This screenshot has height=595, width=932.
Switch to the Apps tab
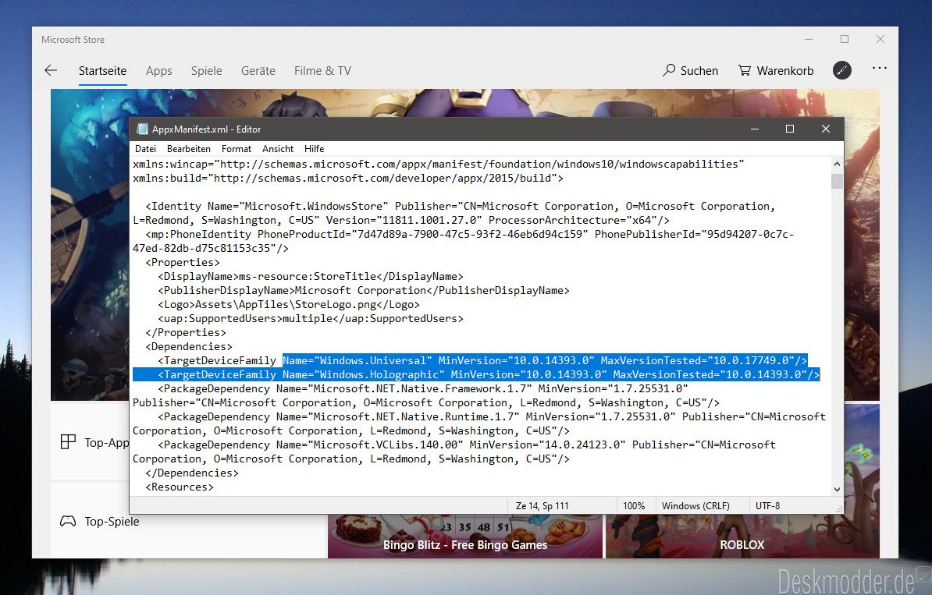coord(158,71)
